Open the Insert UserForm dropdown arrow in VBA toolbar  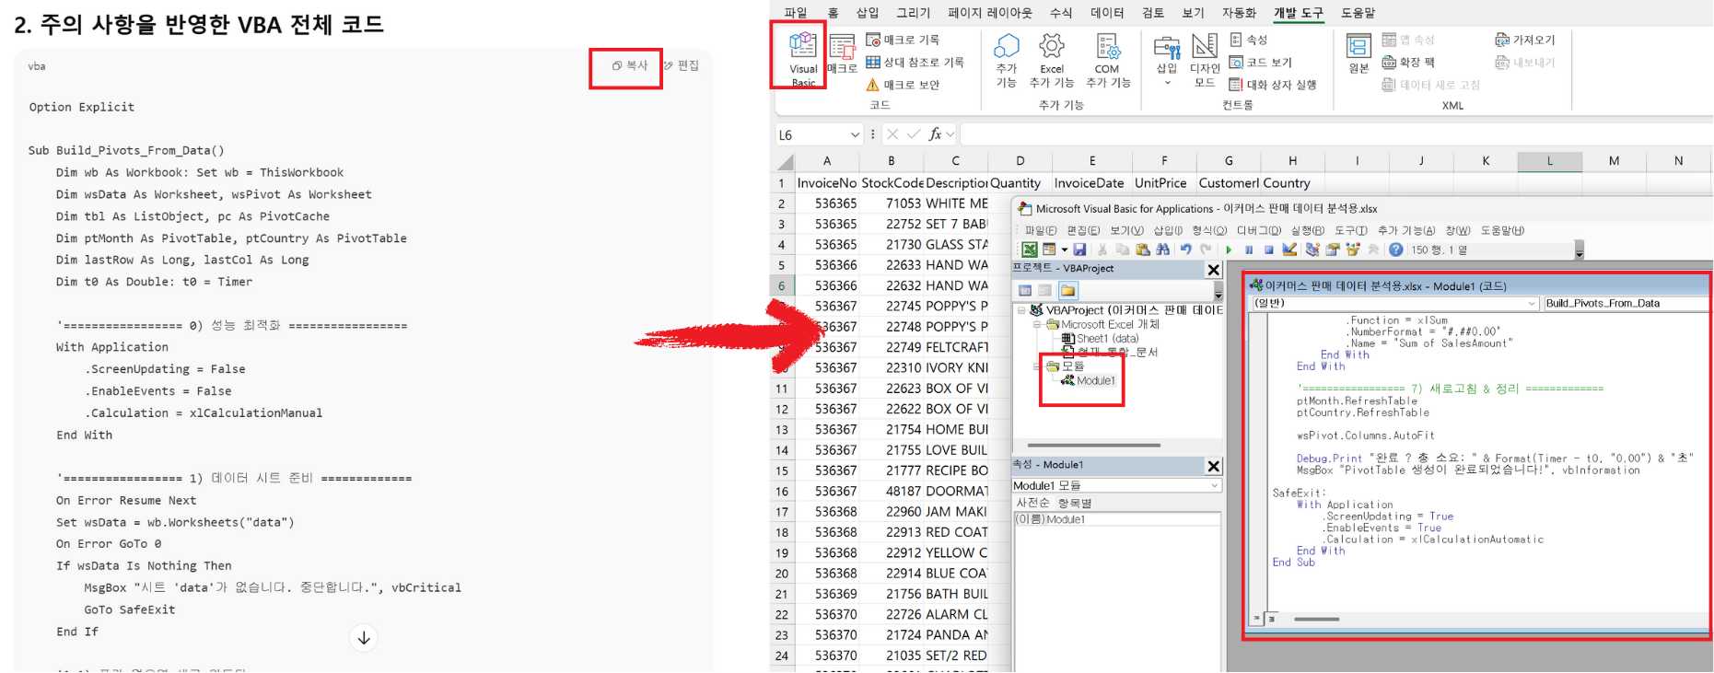pyautogui.click(x=1065, y=249)
